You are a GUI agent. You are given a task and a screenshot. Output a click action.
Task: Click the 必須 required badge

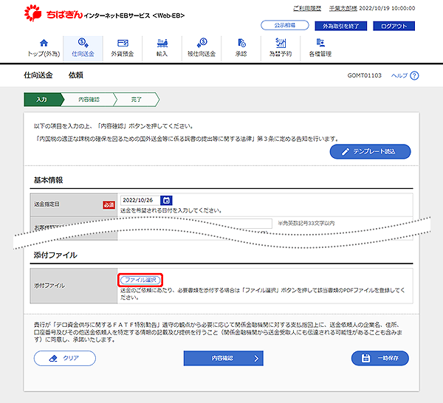[x=109, y=205]
